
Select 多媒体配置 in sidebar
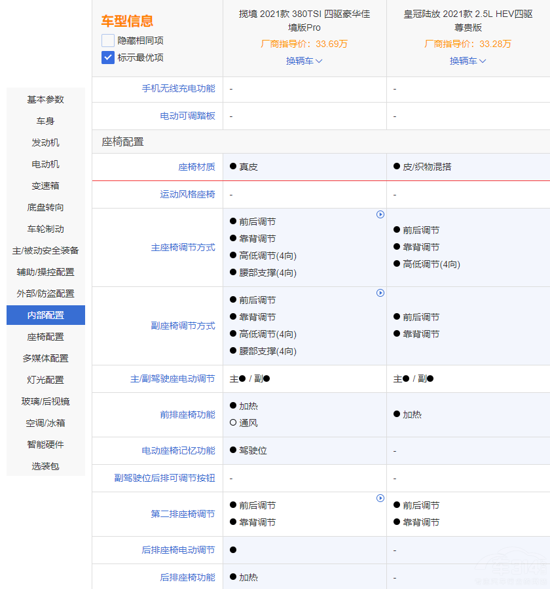coord(46,358)
